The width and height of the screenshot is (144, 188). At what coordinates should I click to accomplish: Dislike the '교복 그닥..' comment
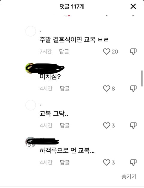tap(133, 126)
